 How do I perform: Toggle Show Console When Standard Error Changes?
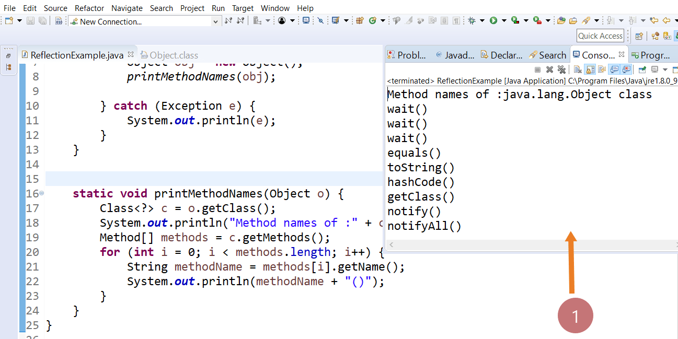tap(625, 68)
